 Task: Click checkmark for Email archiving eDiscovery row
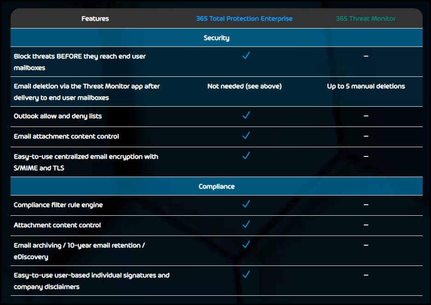tap(246, 245)
